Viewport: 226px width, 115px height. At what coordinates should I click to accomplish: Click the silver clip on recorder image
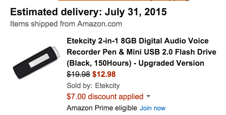57,52
